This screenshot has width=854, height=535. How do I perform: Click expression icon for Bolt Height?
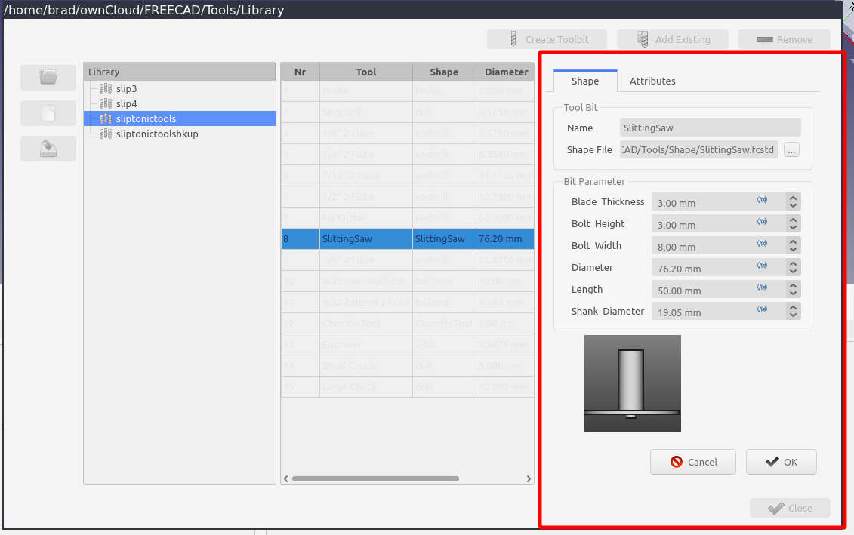(x=762, y=223)
